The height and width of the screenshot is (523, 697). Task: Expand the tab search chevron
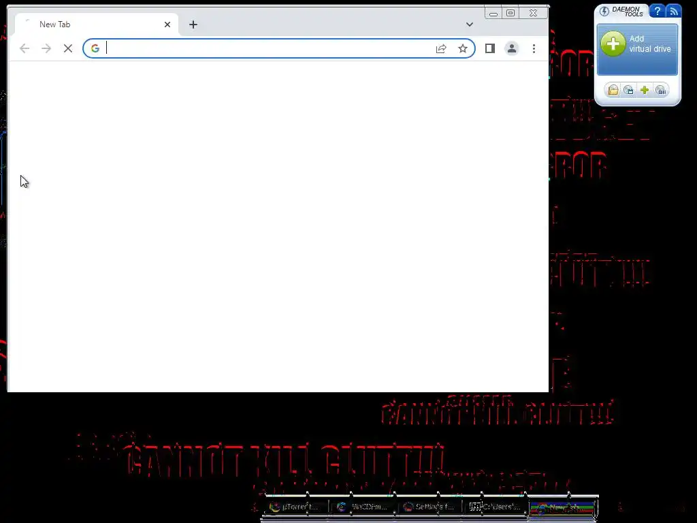[470, 25]
